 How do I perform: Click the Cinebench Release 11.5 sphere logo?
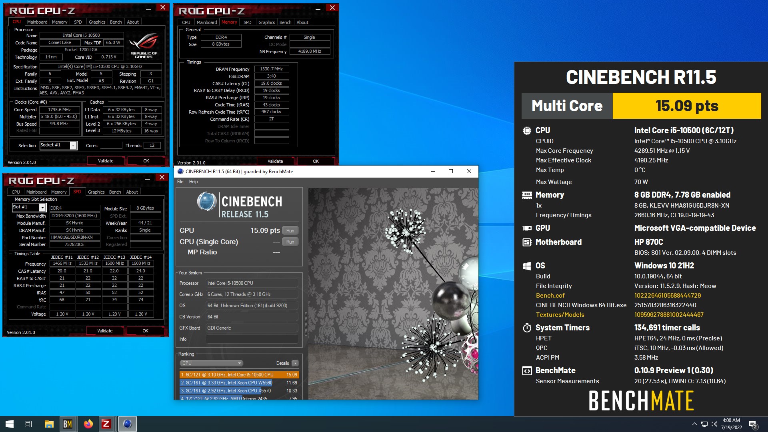tap(207, 202)
